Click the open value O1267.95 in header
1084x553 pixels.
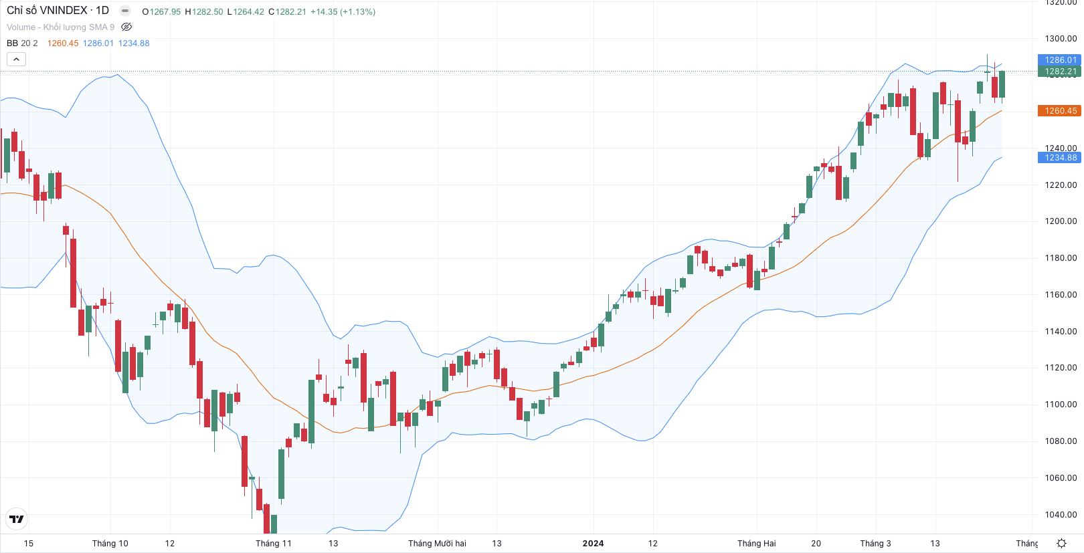point(161,12)
